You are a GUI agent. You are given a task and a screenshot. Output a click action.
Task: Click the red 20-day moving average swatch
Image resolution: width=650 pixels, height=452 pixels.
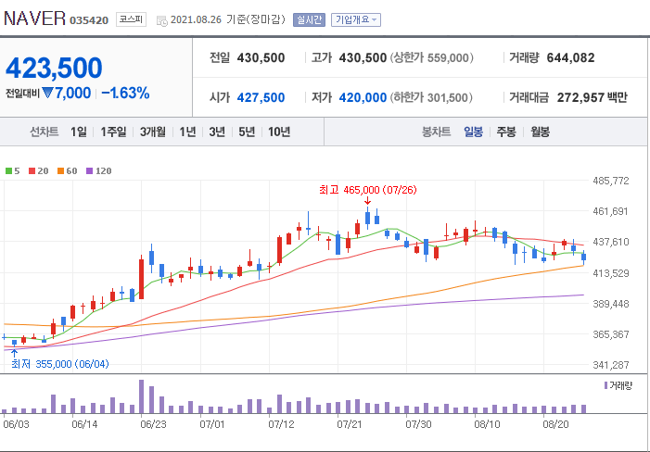[32, 171]
